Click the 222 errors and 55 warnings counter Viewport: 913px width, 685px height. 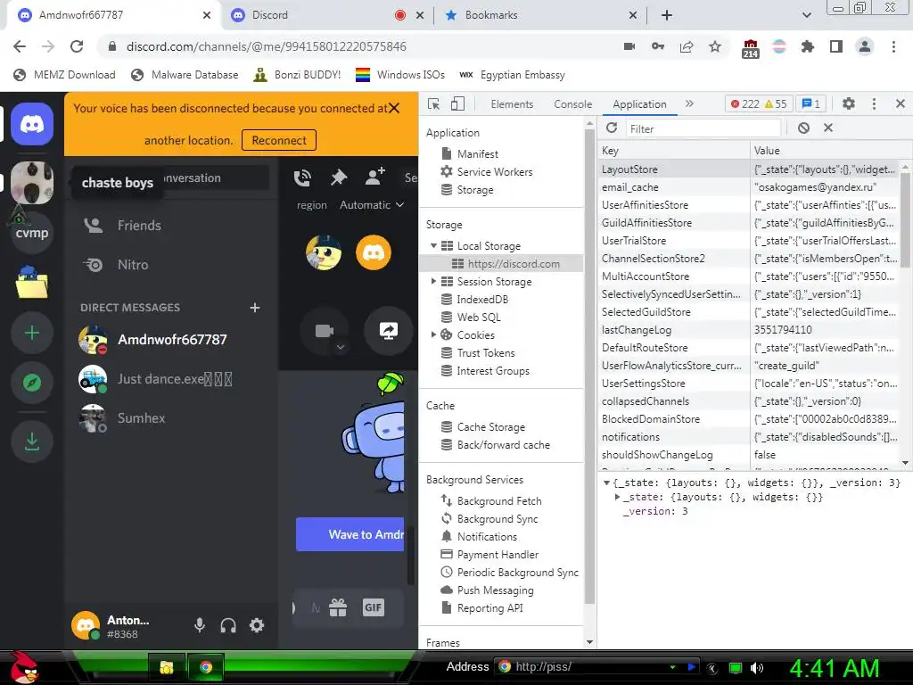click(760, 103)
